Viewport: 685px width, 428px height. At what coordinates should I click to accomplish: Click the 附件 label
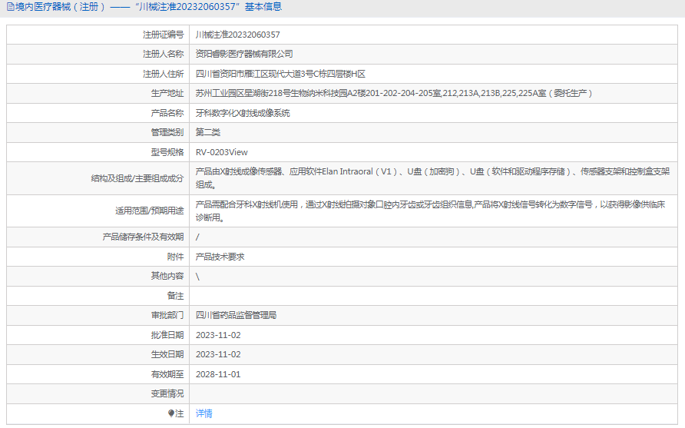click(x=175, y=257)
